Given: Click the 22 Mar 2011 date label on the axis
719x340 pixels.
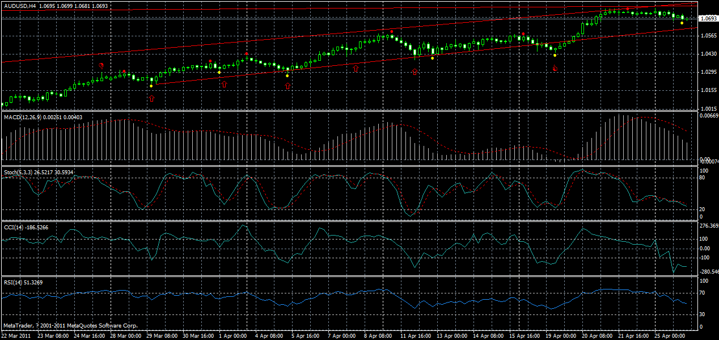Looking at the screenshot, I should pyautogui.click(x=20, y=335).
